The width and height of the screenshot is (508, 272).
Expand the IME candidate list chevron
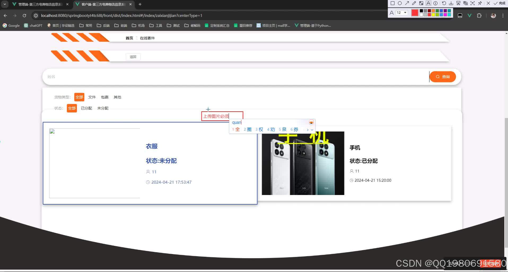click(x=312, y=130)
